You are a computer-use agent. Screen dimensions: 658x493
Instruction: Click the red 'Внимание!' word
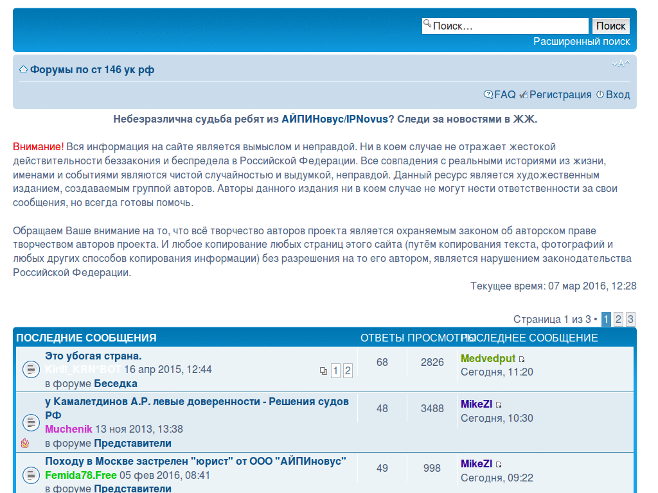click(38, 147)
